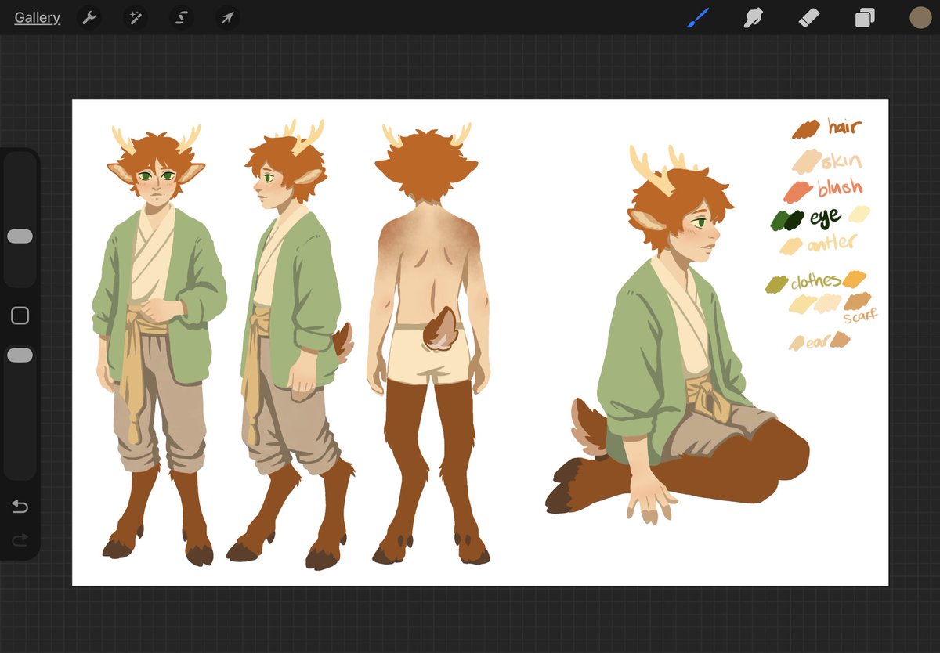Tap the square modify button in sidebar

tap(20, 316)
